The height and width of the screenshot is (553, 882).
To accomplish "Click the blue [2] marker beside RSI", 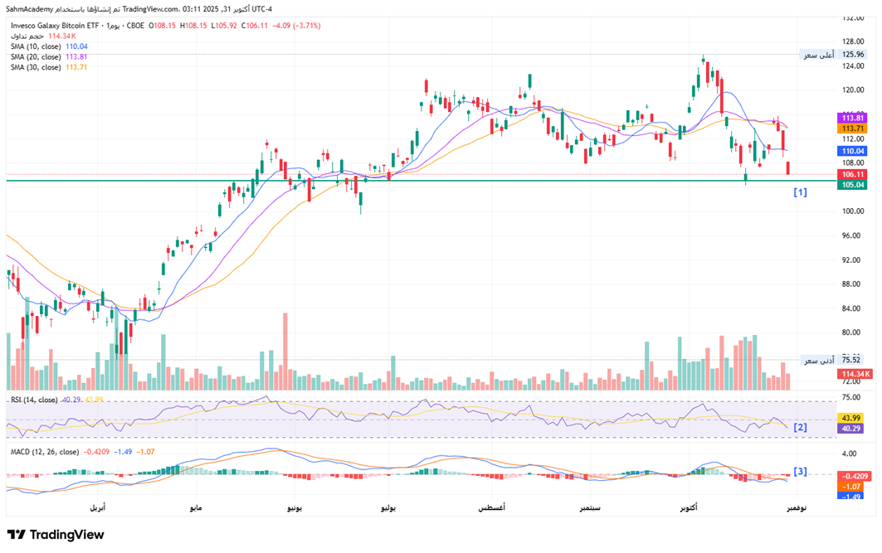I will pos(800,428).
